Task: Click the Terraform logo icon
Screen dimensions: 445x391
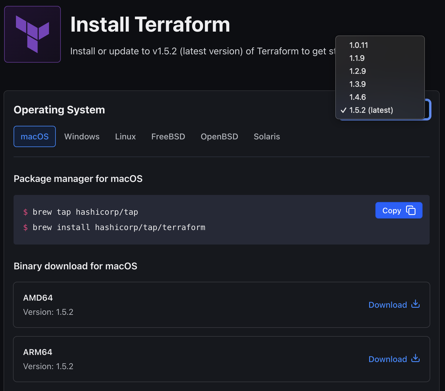Action: (x=32, y=34)
